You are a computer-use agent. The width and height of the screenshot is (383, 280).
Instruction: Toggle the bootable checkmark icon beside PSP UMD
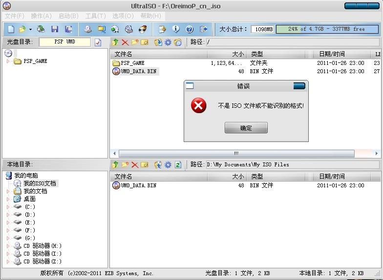(98, 42)
